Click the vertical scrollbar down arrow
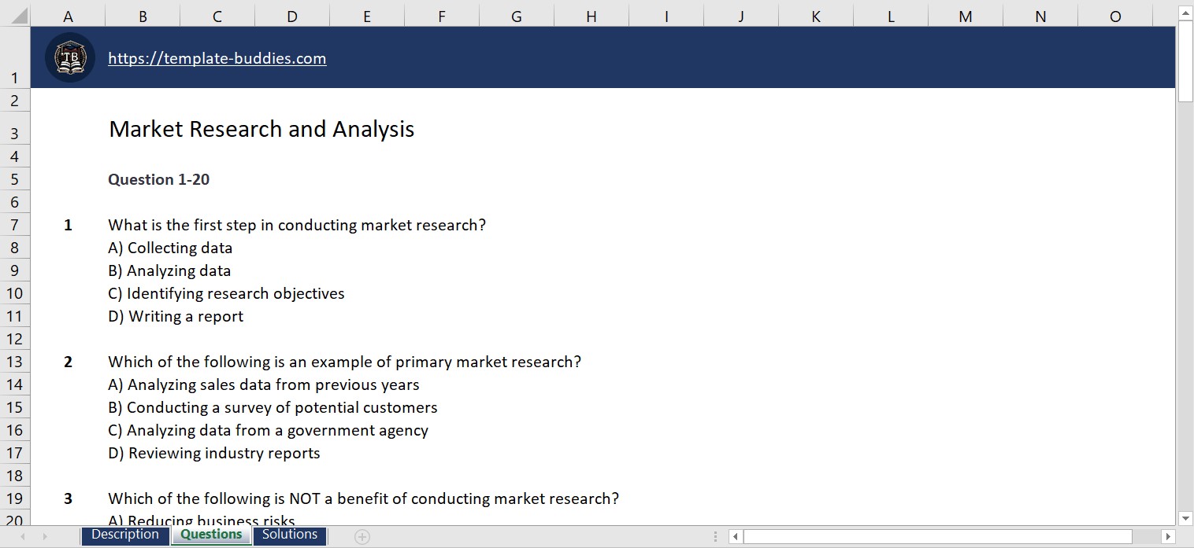The width and height of the screenshot is (1194, 548). click(x=1184, y=518)
